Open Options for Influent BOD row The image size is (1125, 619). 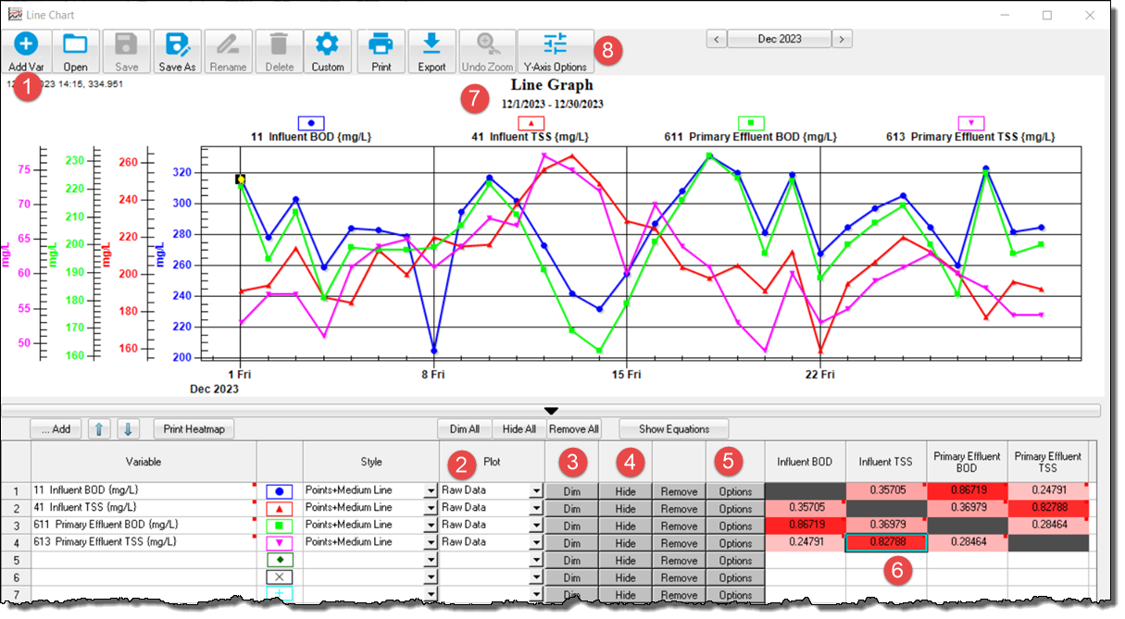(x=735, y=491)
